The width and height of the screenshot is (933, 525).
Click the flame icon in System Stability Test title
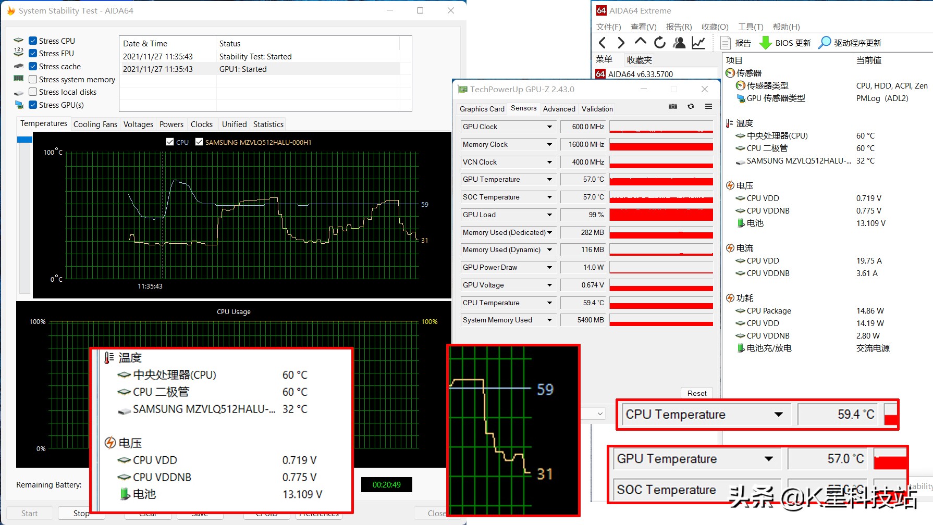[10, 10]
